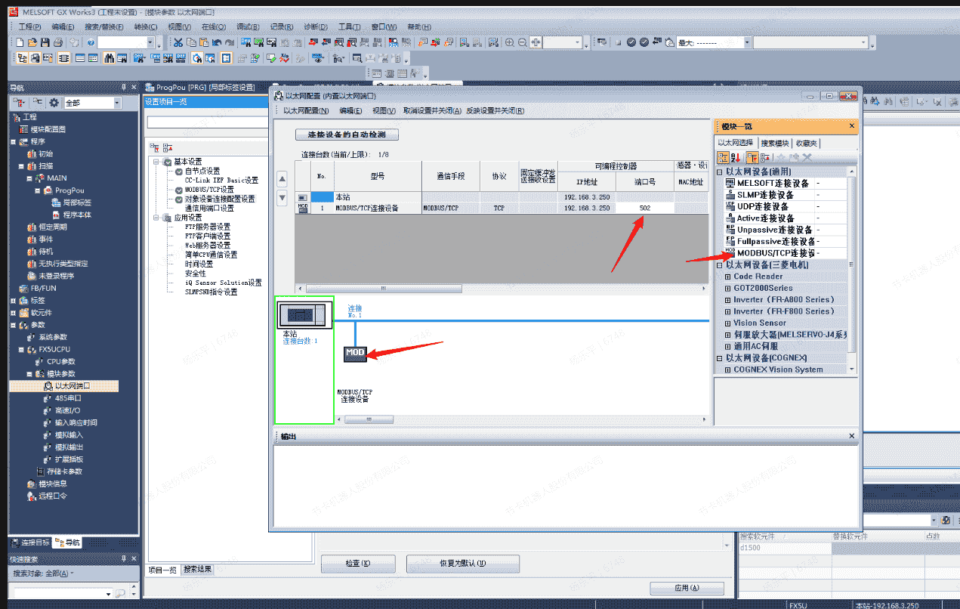Switch to the 搜索模块 tab
This screenshot has width=960, height=609.
click(774, 143)
